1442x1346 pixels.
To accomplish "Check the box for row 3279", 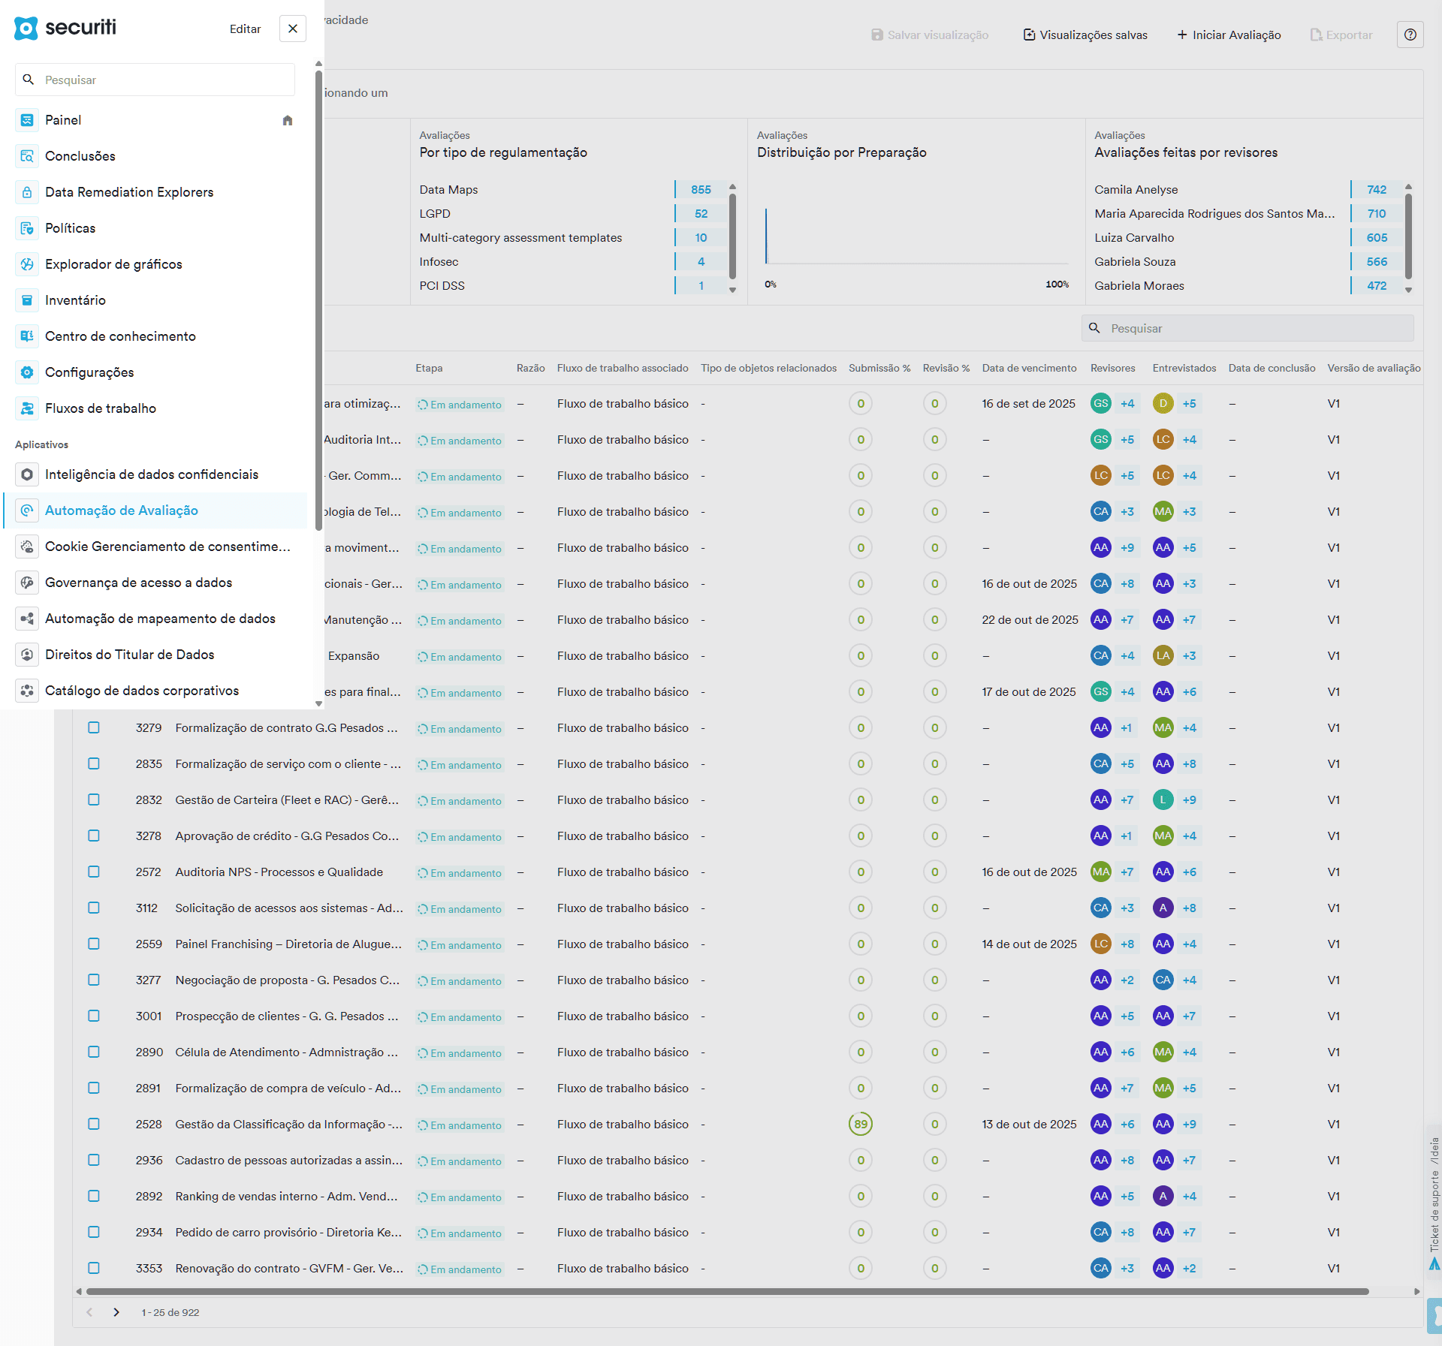I will tap(94, 727).
